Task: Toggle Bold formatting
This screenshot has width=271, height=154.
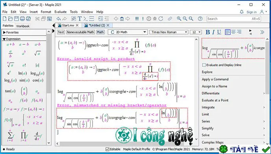Action: (208, 32)
